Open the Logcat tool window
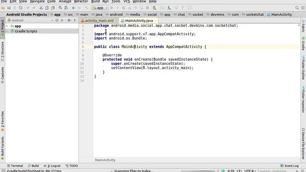 [x=52, y=166]
